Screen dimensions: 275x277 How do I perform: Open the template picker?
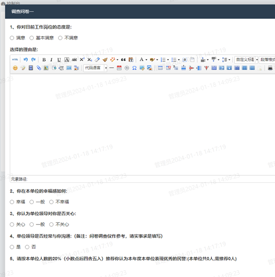pyautogui.click(x=69, y=68)
